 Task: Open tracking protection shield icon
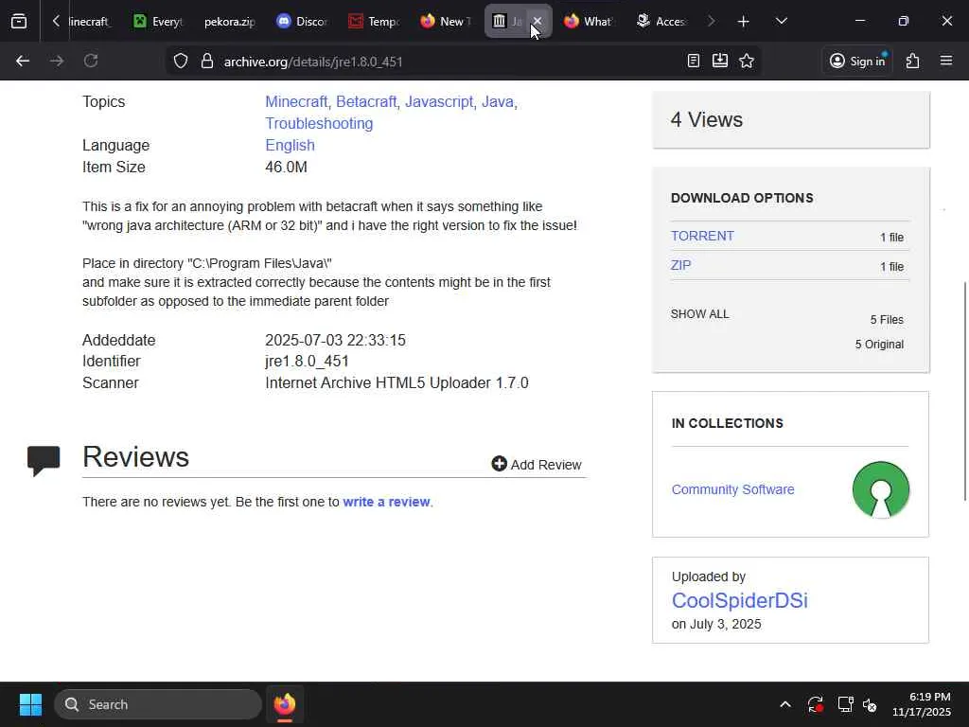(181, 62)
